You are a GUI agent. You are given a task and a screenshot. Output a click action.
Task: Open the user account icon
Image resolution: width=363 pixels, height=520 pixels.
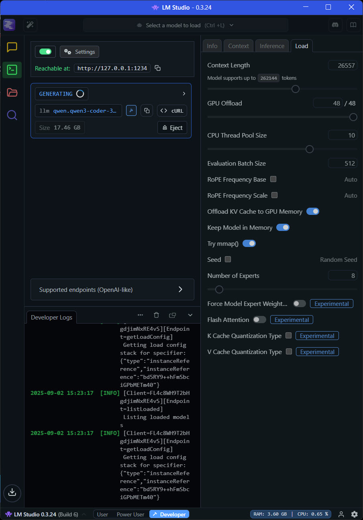[x=341, y=514]
